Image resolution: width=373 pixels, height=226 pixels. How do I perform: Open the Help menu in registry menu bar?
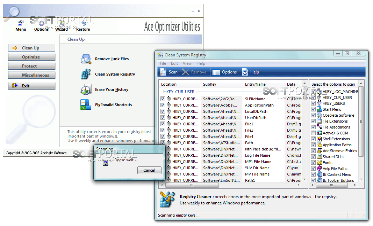[x=201, y=63]
